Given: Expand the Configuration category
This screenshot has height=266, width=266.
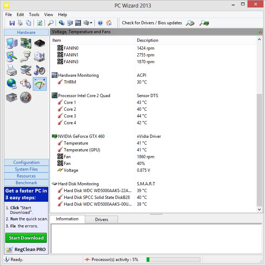Looking at the screenshot, I should point(26,162).
